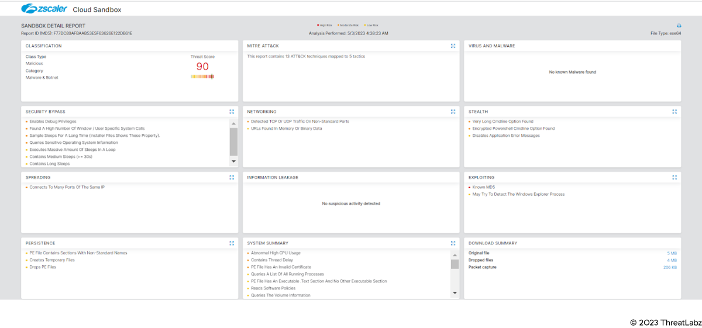Viewport: 702px width, 328px height.
Task: Click the print report icon
Action: tap(679, 26)
